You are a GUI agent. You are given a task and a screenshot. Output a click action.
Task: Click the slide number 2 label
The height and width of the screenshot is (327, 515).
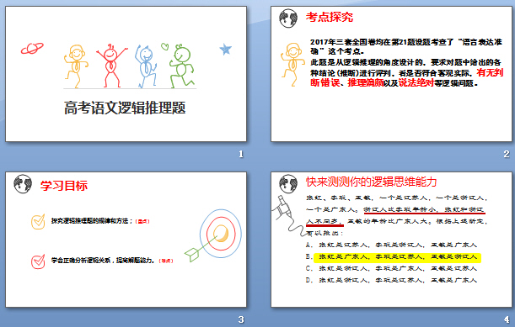click(507, 154)
